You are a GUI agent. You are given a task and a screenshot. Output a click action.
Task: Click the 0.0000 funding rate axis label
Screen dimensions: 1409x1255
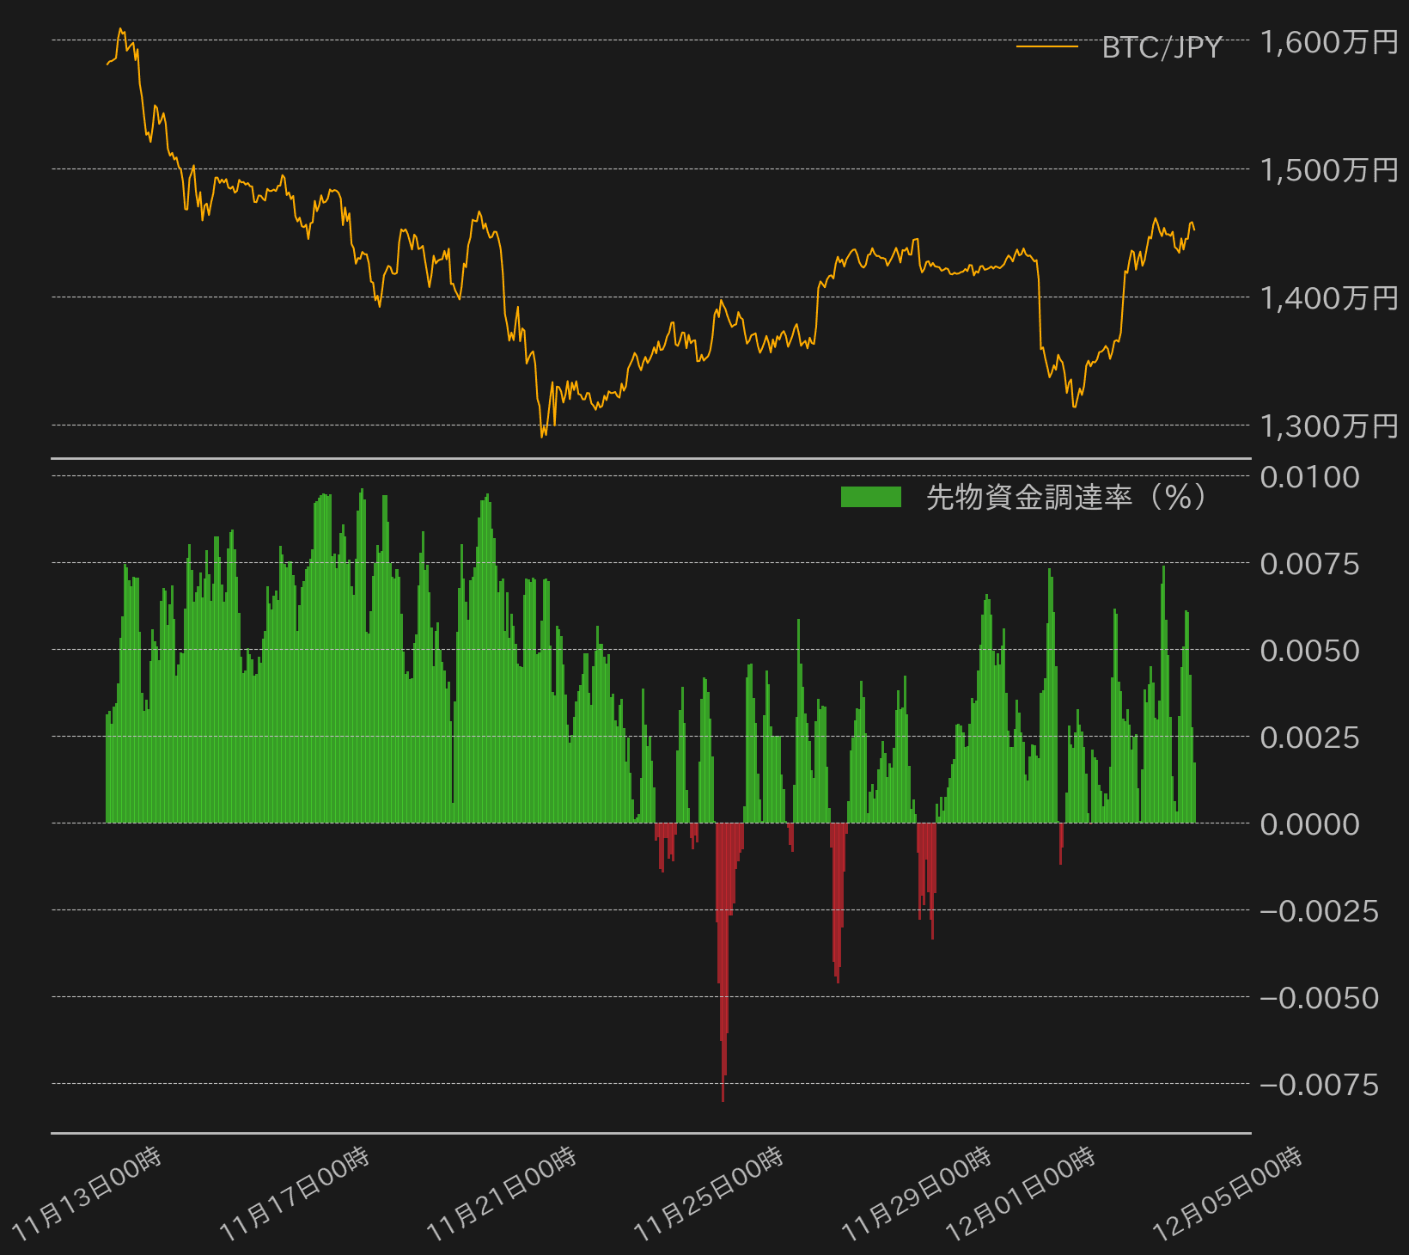click(1309, 824)
